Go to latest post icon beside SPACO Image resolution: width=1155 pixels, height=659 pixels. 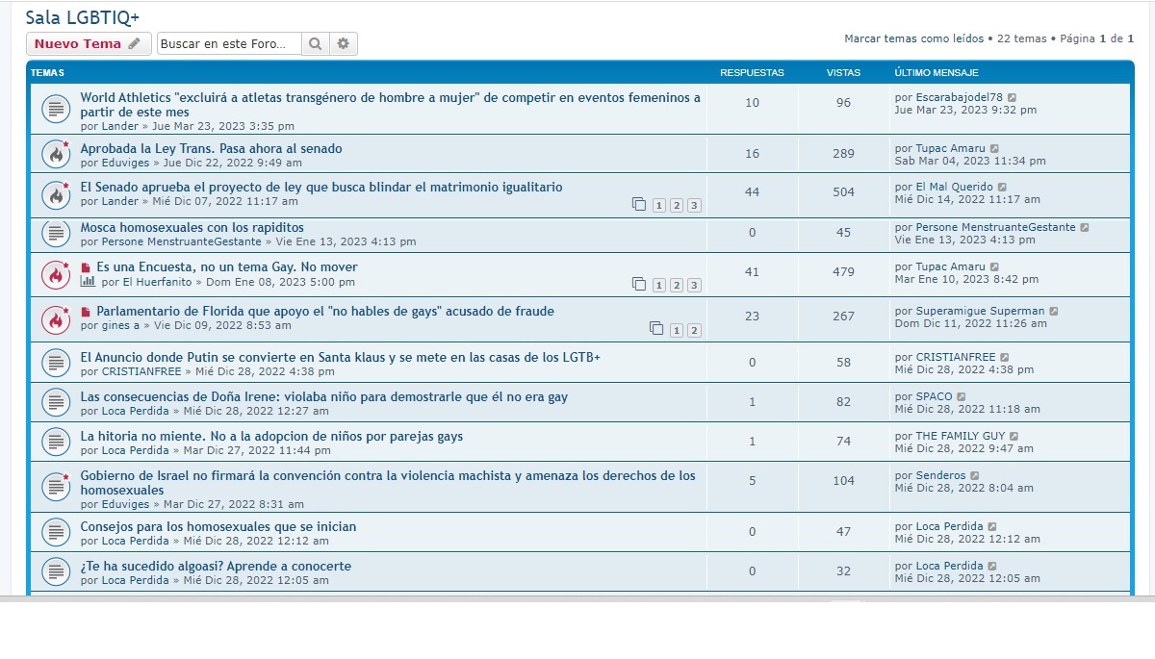[x=962, y=396]
